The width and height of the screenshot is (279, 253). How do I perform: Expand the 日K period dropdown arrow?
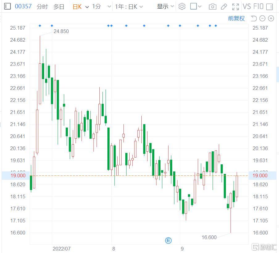click(87, 7)
